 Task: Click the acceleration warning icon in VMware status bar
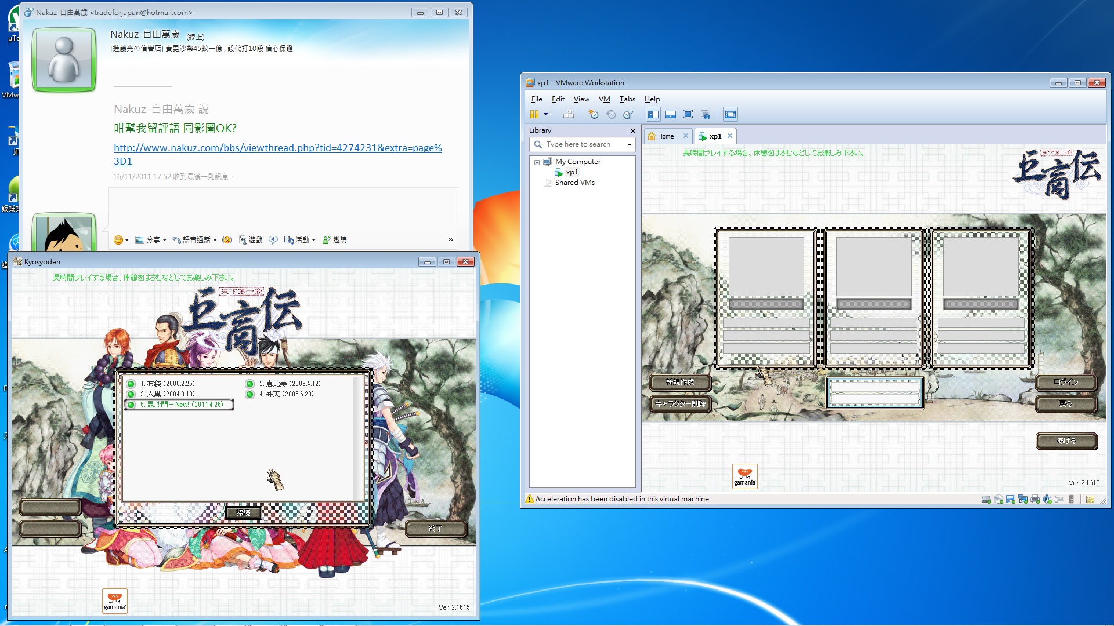coord(529,498)
